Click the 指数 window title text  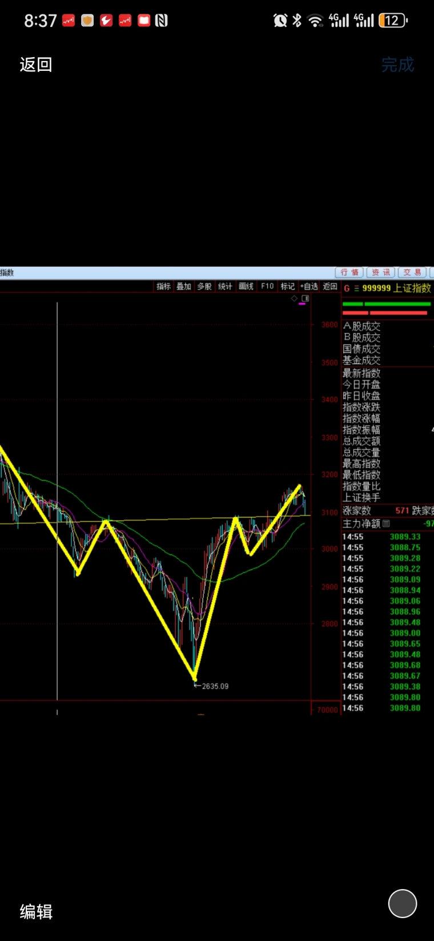7,273
